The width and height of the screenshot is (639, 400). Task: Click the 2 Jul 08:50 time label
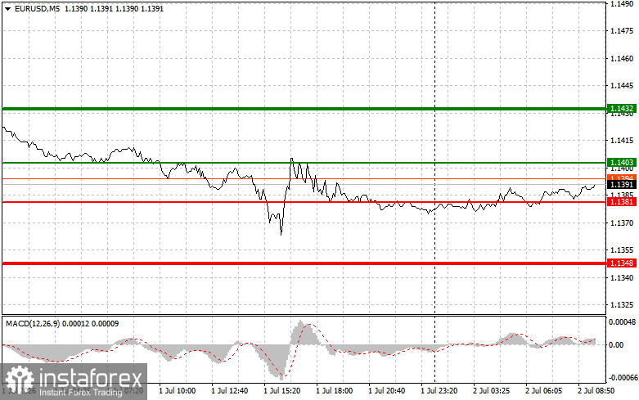[x=596, y=391]
